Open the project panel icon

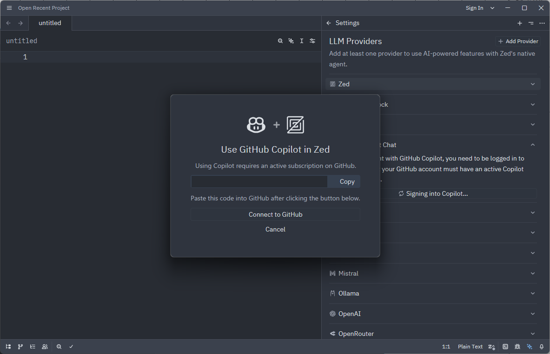[x=8, y=347]
